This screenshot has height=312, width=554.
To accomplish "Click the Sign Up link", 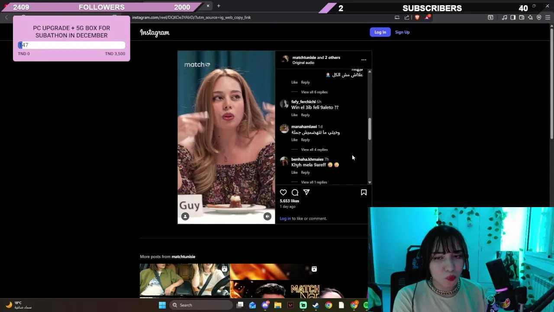I will [402, 32].
